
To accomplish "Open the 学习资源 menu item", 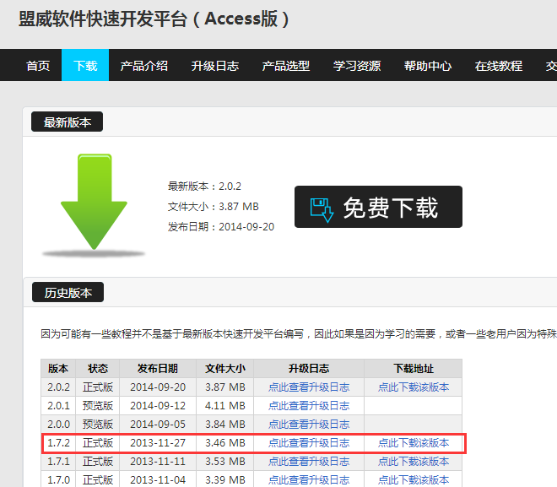I will tap(357, 66).
